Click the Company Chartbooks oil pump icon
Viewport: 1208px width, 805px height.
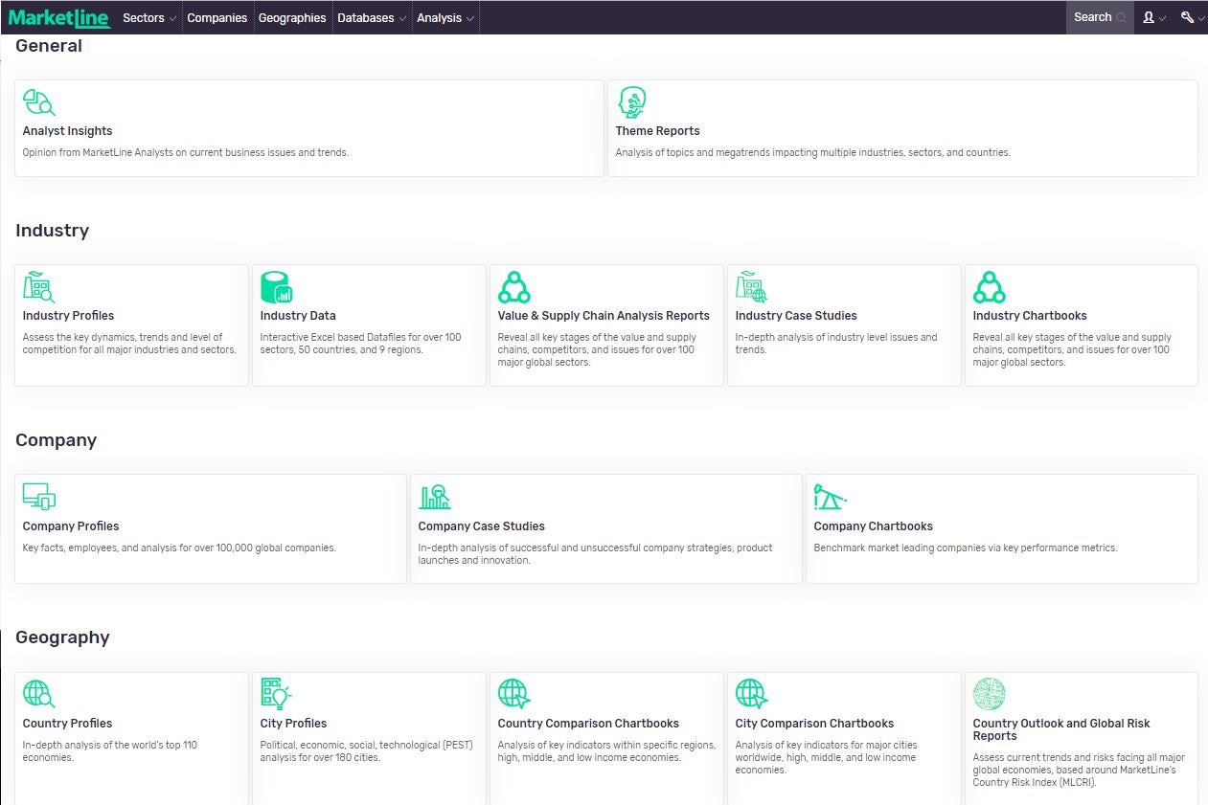pos(831,497)
